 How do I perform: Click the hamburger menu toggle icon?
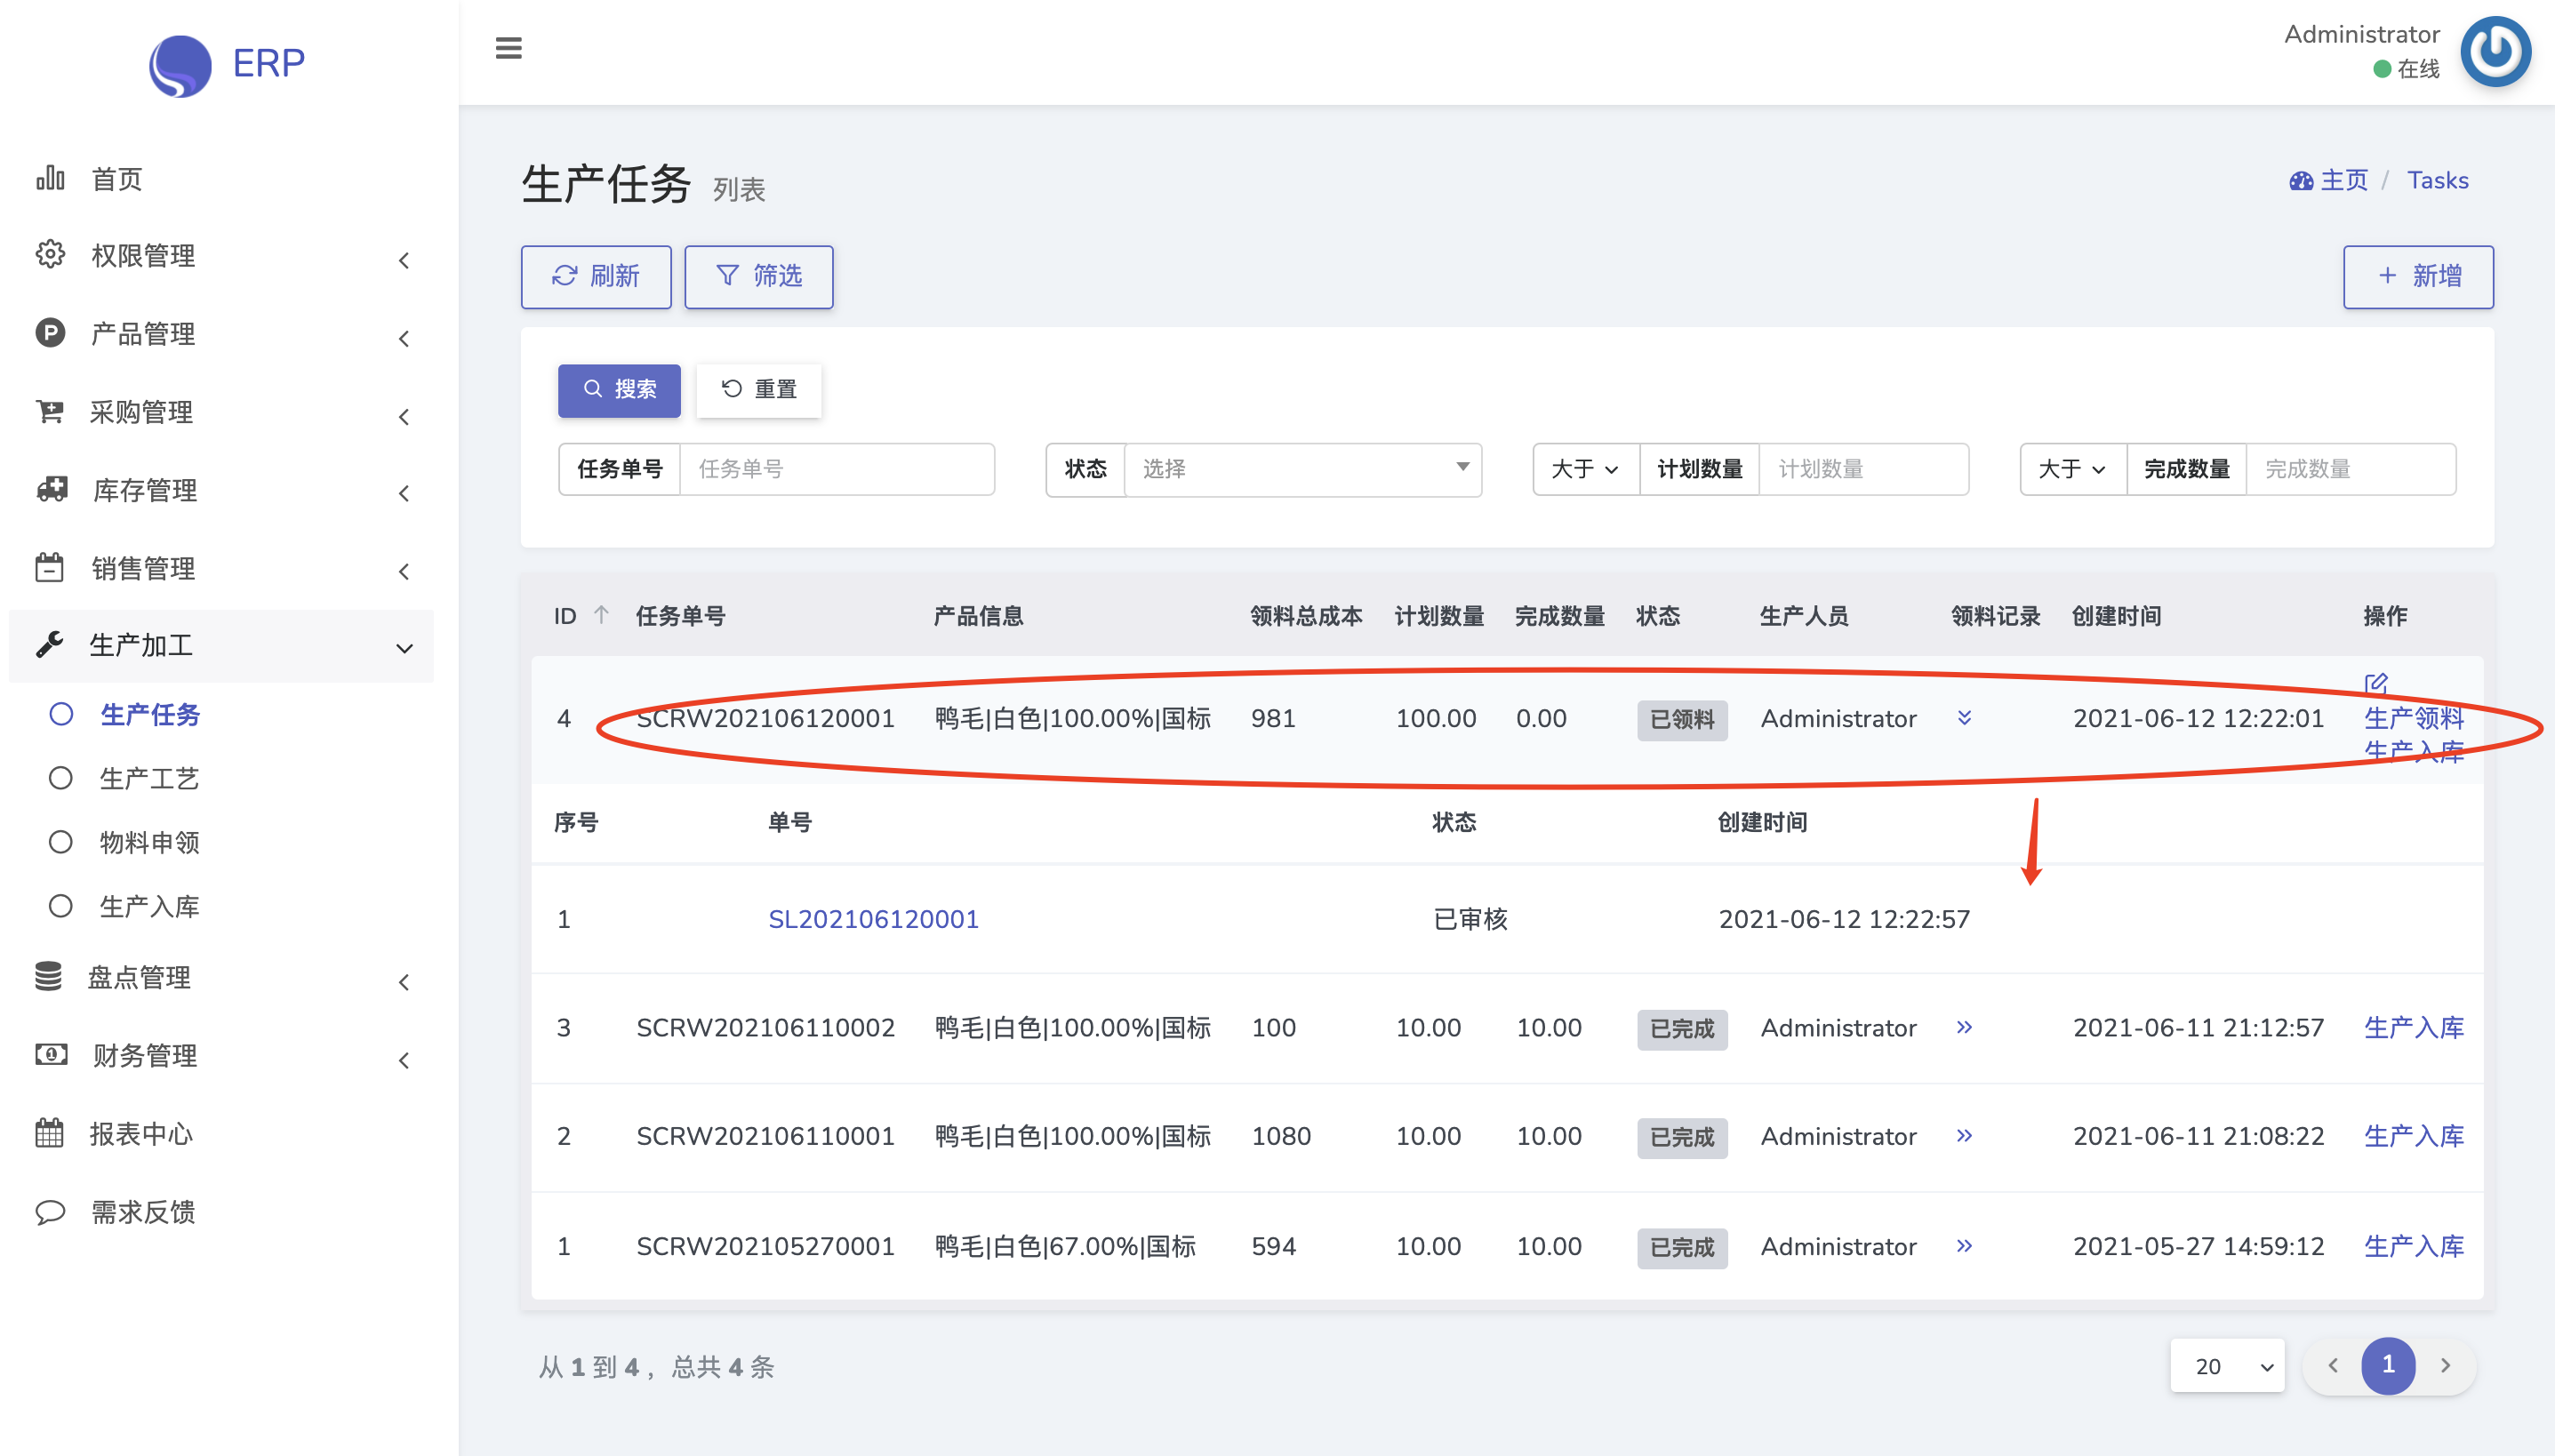508,48
